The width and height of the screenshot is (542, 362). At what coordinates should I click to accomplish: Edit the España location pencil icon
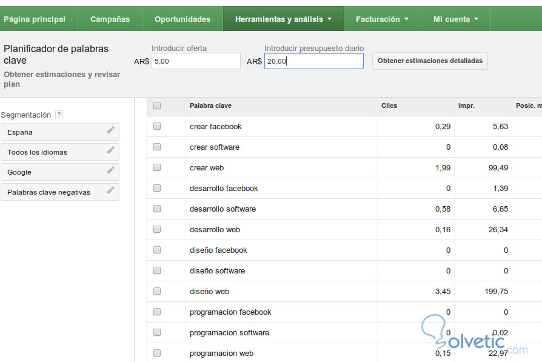click(x=110, y=130)
